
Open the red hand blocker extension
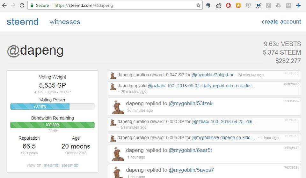pyautogui.click(x=228, y=5)
